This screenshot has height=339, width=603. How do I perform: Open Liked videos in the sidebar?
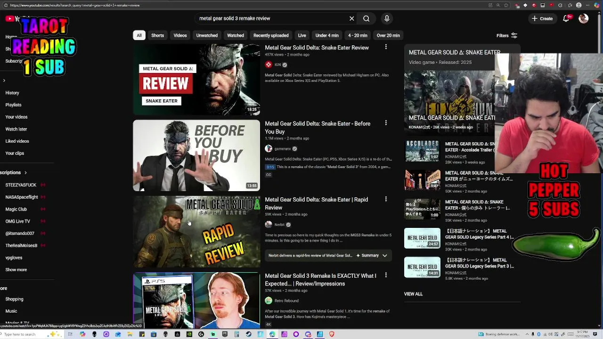tap(17, 141)
